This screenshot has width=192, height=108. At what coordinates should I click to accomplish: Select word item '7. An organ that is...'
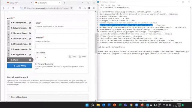[x=19, y=55]
